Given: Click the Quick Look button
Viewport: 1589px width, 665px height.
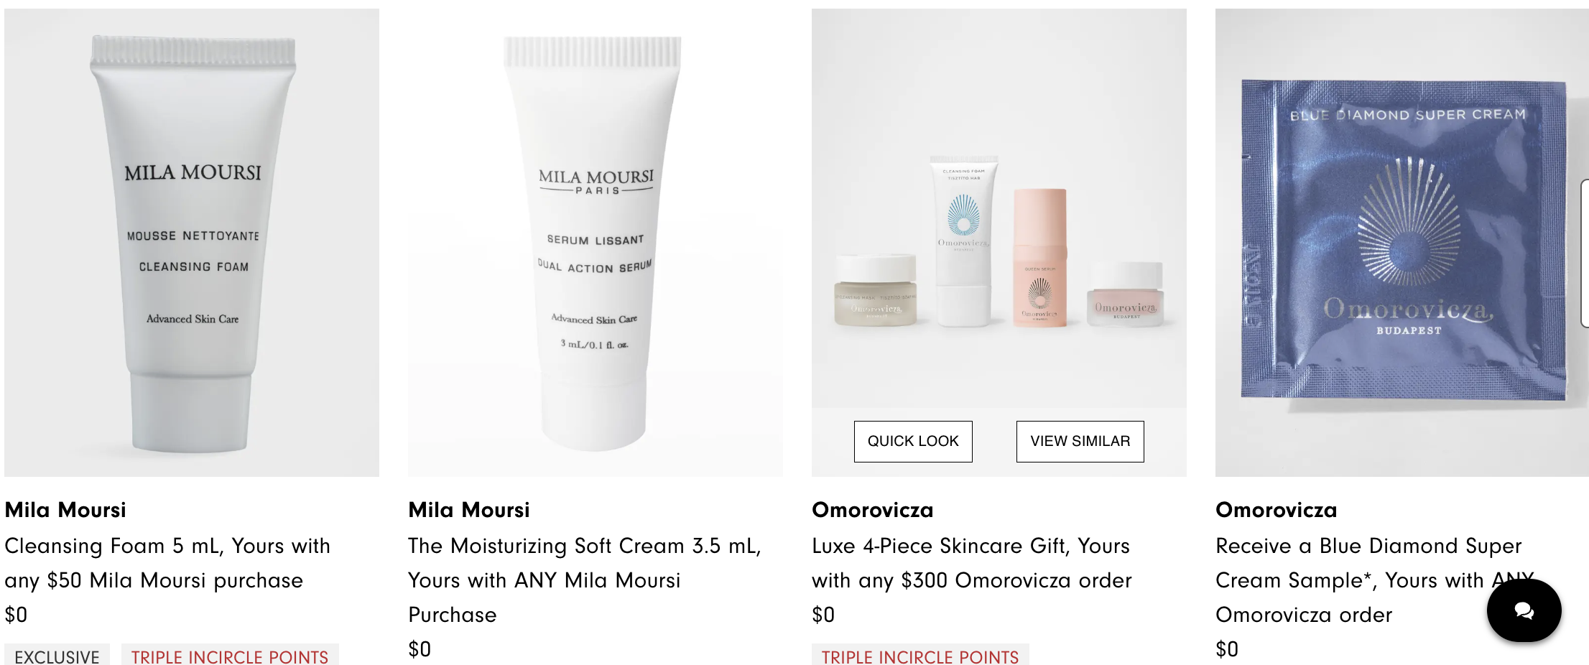Looking at the screenshot, I should point(913,441).
